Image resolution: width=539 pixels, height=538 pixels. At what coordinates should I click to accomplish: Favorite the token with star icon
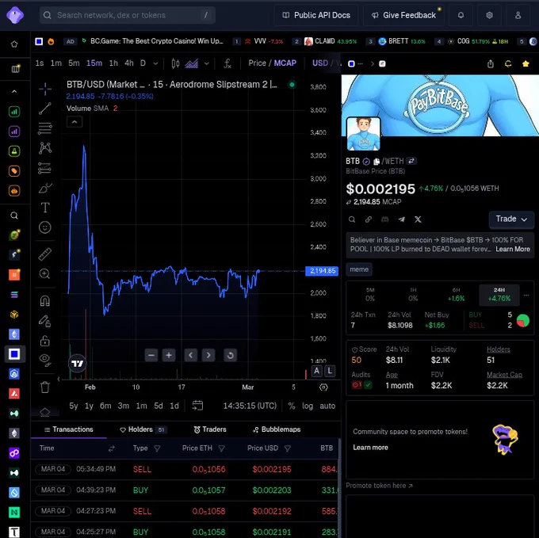526,64
